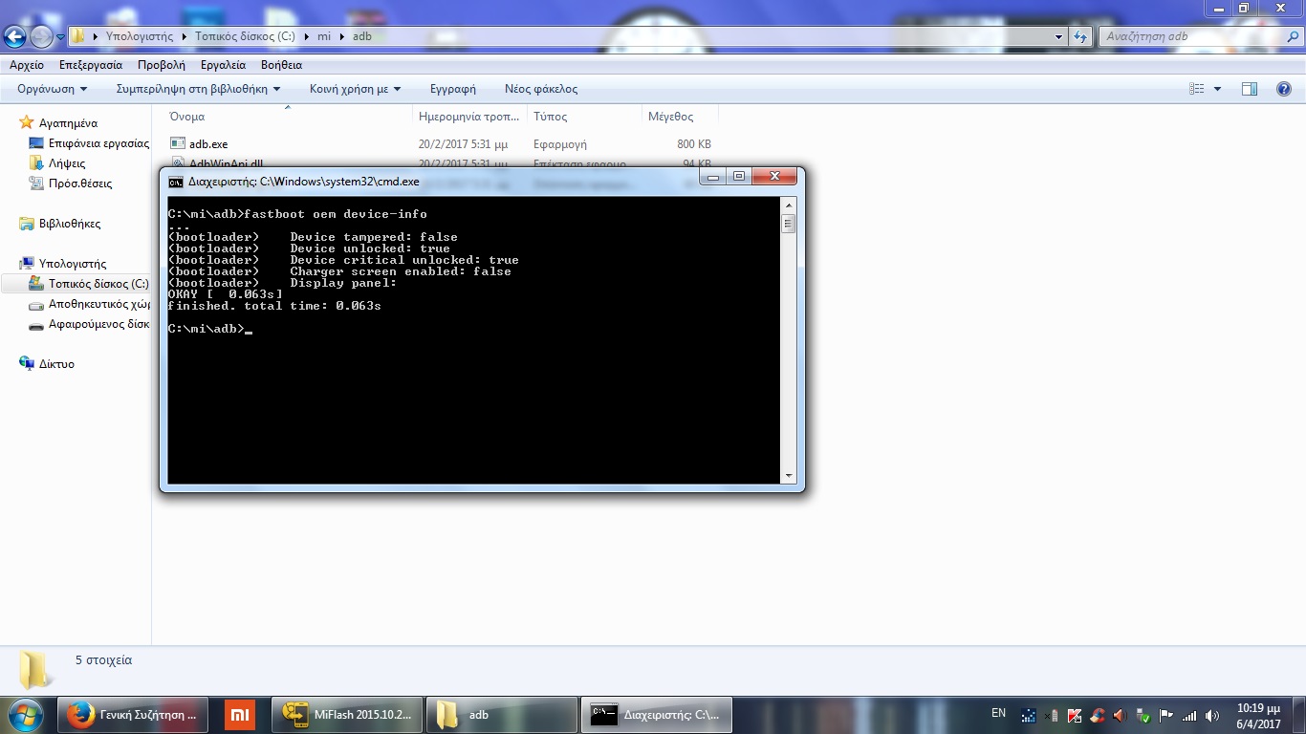The width and height of the screenshot is (1306, 734).
Task: Click the Εγγραφή button
Action: click(452, 89)
